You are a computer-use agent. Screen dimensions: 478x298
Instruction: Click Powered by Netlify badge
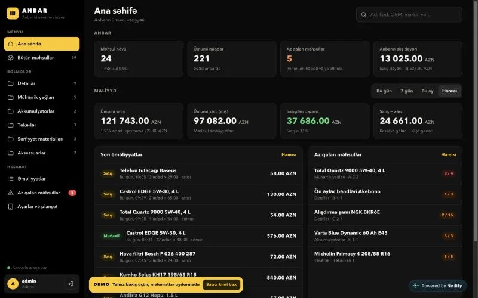tap(438, 286)
